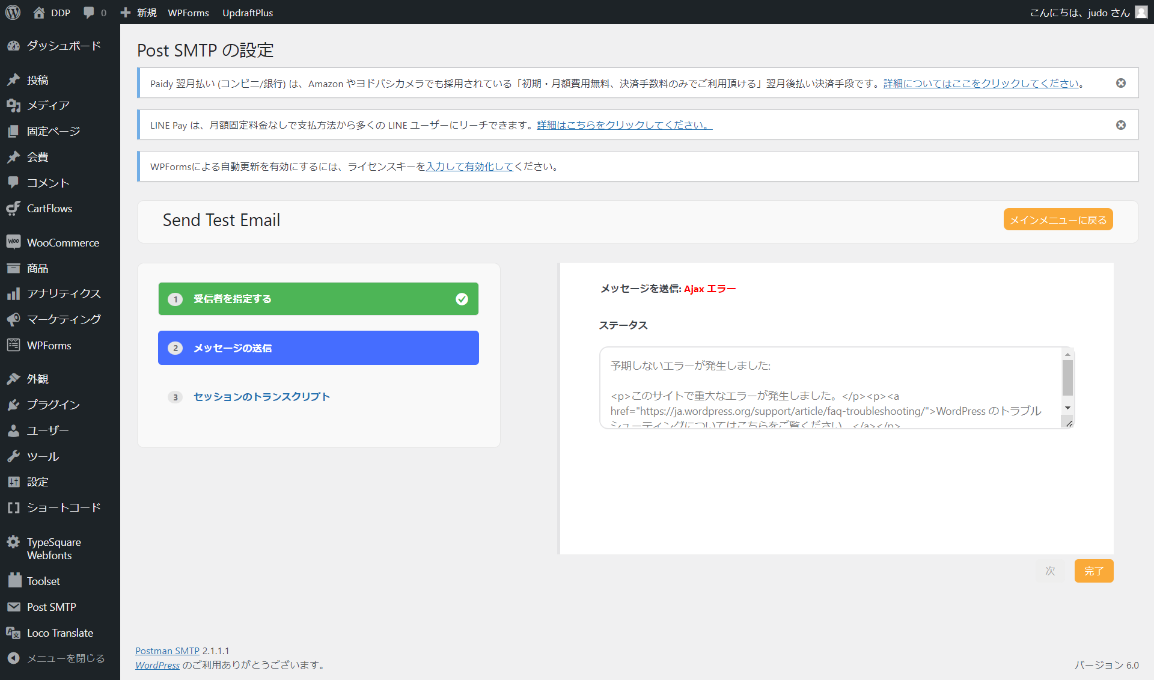Open UpdraftPlus in the admin bar
This screenshot has height=680, width=1154.
coord(248,13)
